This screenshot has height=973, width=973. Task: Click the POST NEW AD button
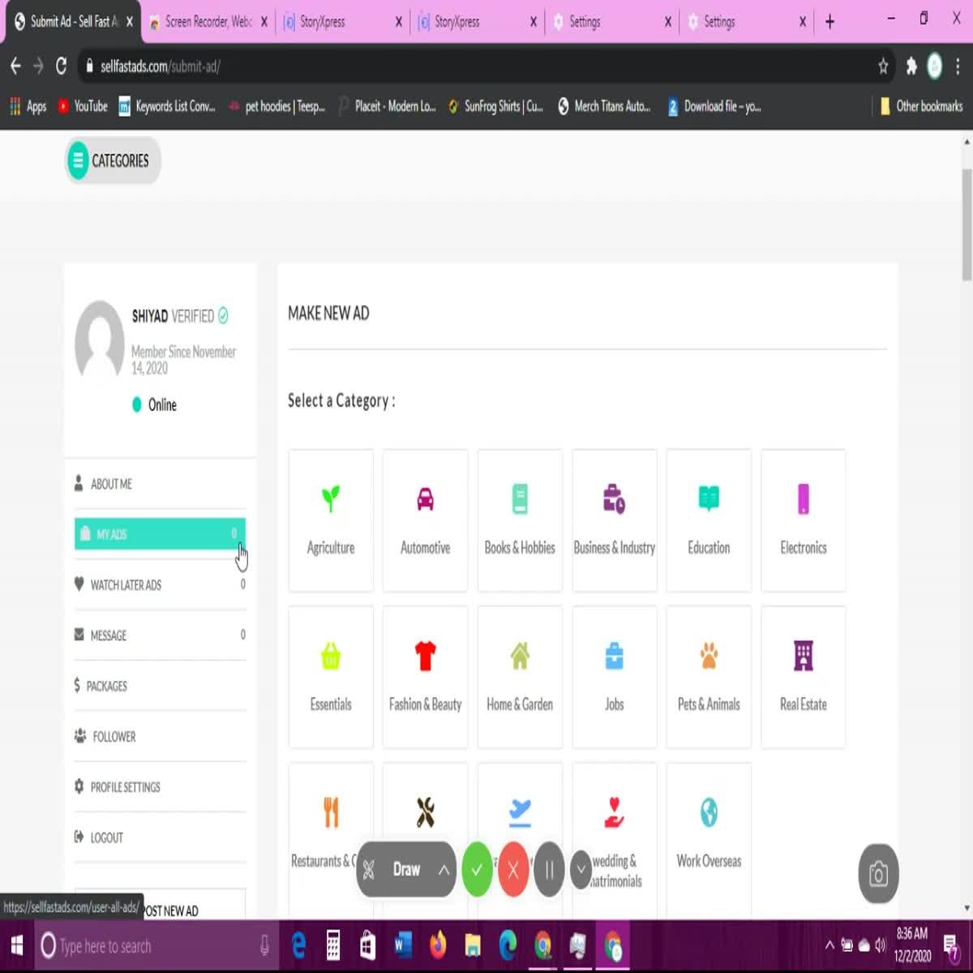pyautogui.click(x=169, y=910)
